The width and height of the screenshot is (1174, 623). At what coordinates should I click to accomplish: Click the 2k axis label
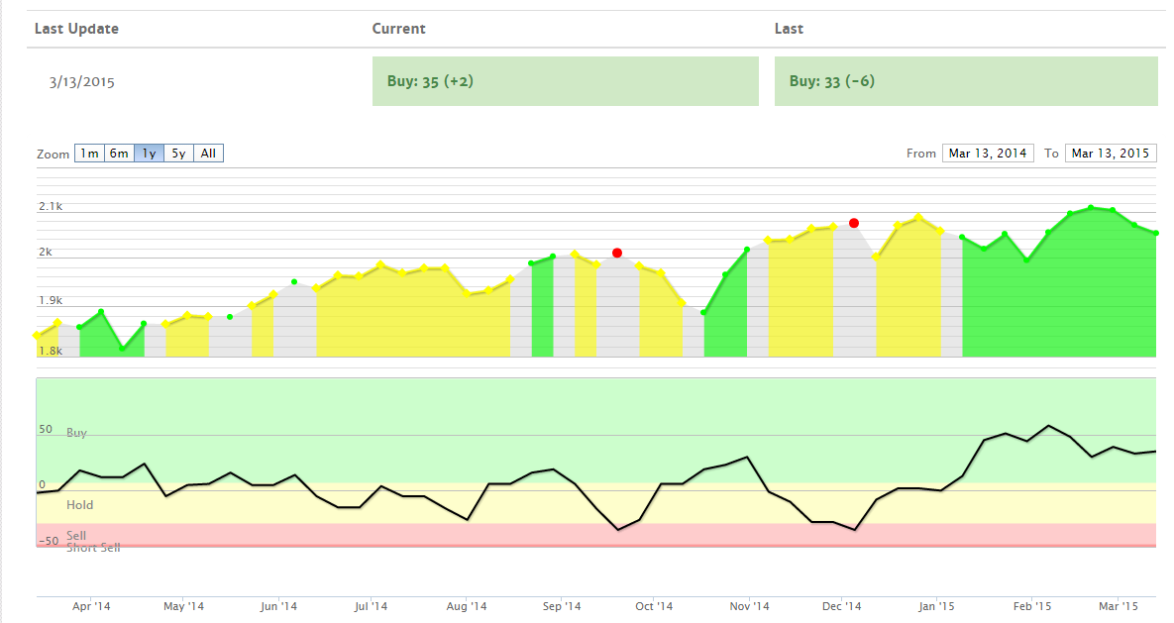(x=46, y=253)
